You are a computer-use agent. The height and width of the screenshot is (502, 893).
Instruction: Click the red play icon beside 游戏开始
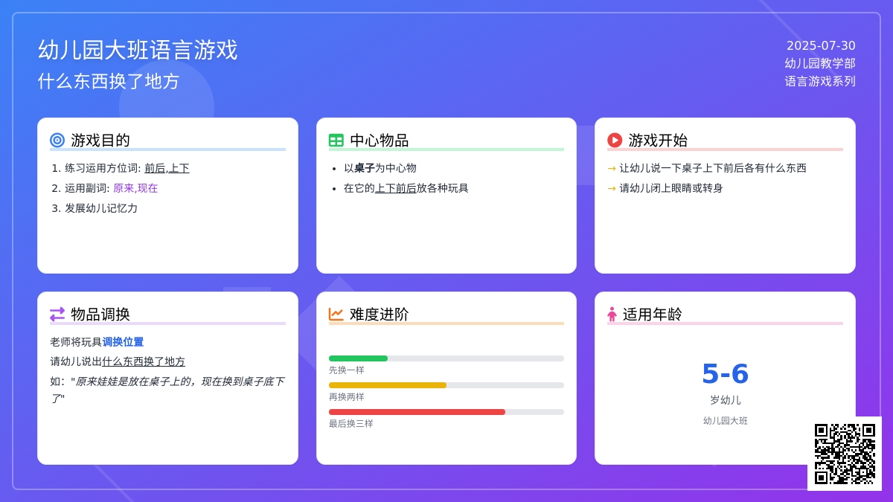coord(615,140)
